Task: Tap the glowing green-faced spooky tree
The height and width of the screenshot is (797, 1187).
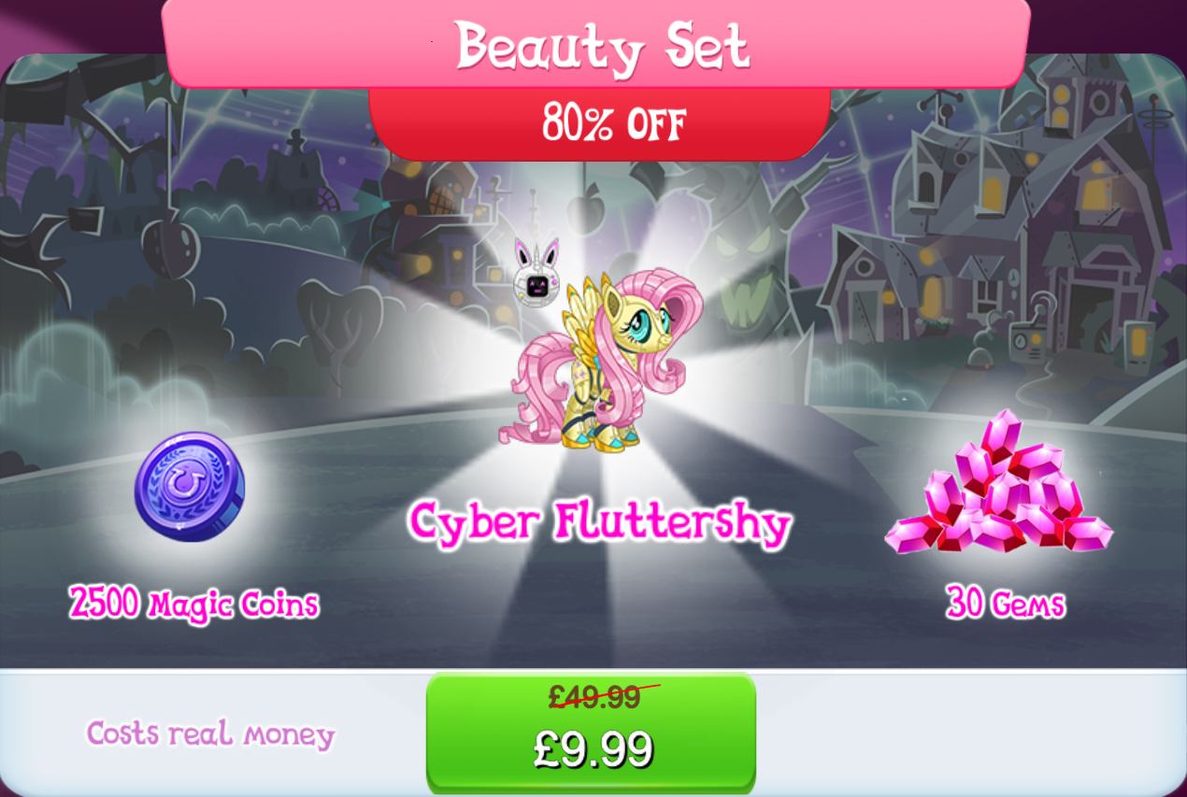Action: 738,266
